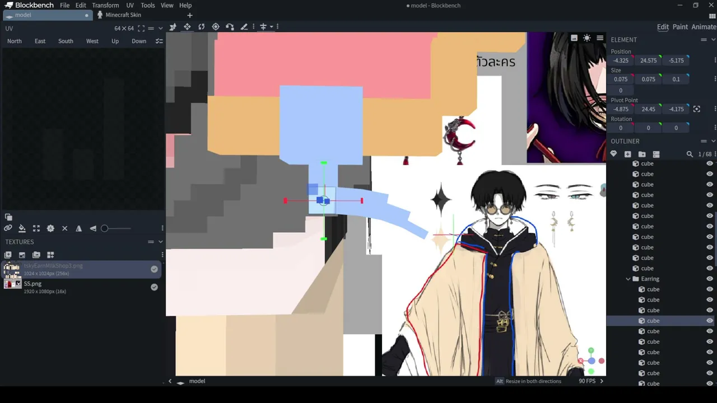Add a new project tab
The height and width of the screenshot is (403, 717).
point(189,15)
